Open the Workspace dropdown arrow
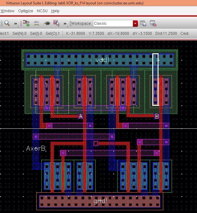This screenshot has width=197, height=213. click(135, 23)
